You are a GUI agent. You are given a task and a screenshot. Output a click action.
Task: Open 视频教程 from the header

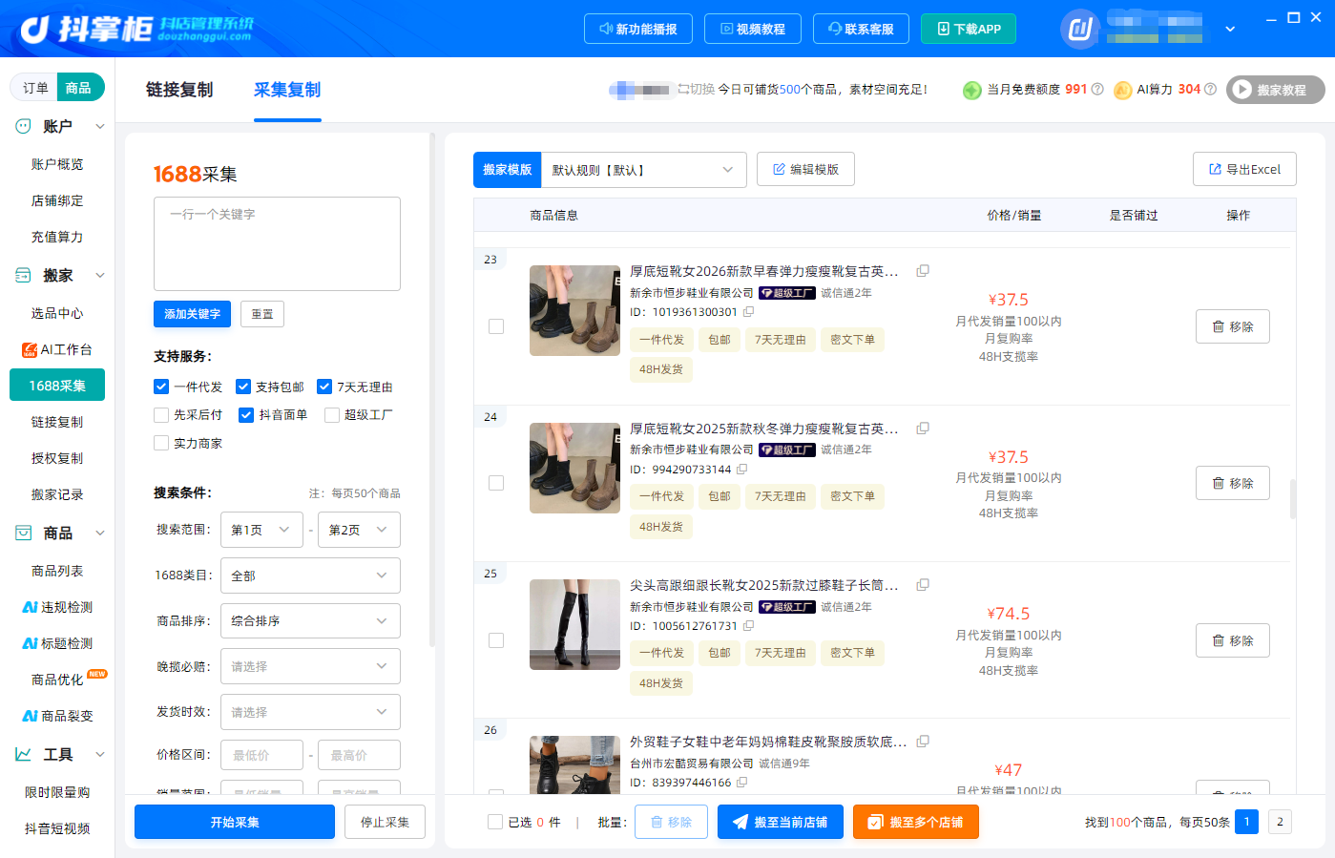point(753,29)
